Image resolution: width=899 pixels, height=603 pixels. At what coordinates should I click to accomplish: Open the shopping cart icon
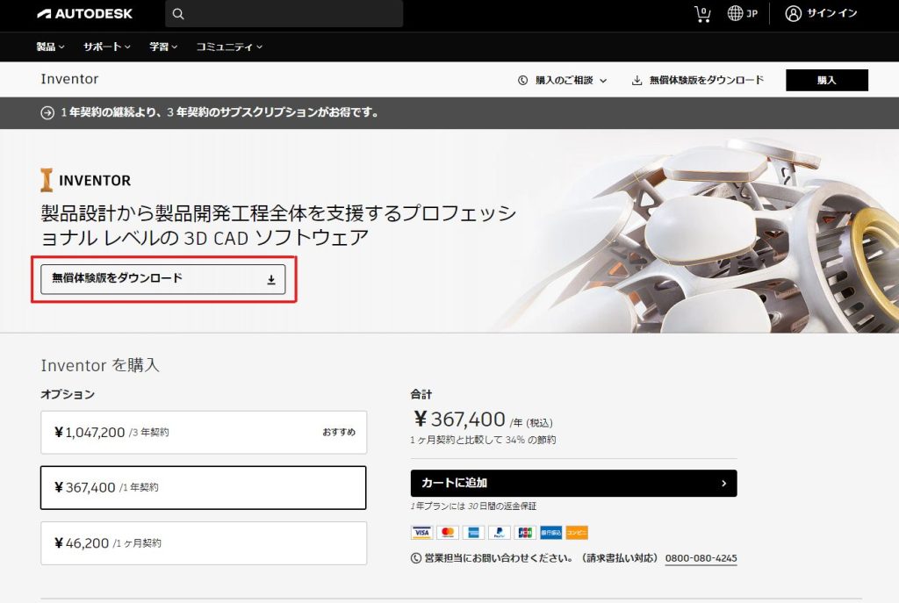(x=702, y=14)
